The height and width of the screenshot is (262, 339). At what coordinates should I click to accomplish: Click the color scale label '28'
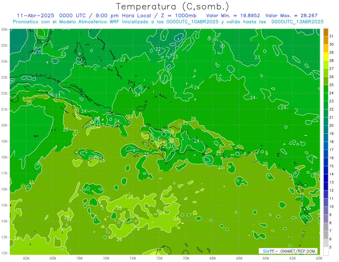coord(332,61)
